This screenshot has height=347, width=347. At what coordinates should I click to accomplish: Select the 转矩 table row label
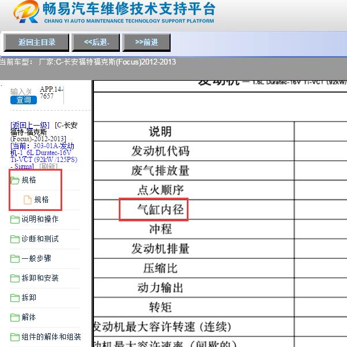coord(160,307)
